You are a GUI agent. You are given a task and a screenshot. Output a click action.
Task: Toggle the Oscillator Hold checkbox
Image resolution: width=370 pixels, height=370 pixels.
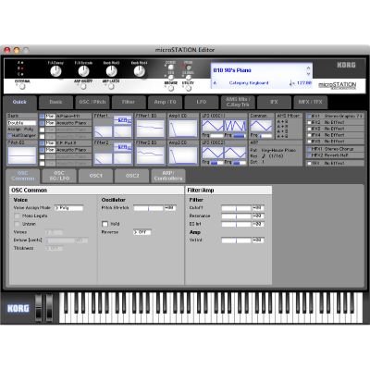pos(105,224)
